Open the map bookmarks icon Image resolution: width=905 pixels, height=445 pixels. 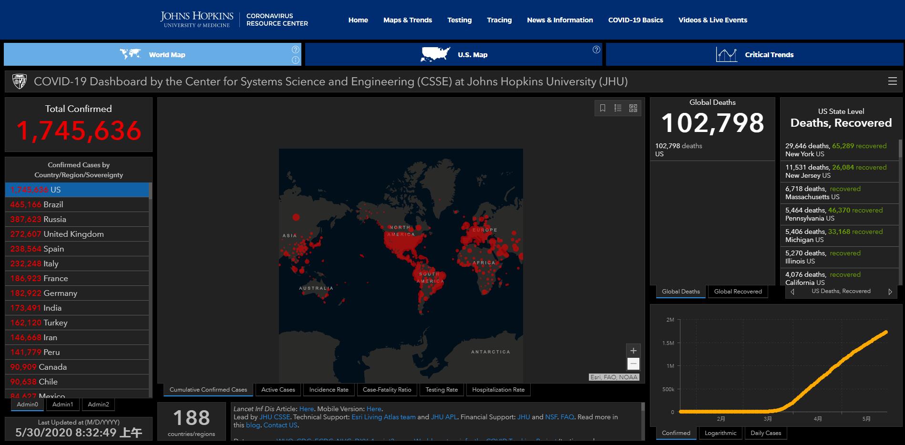(x=603, y=108)
